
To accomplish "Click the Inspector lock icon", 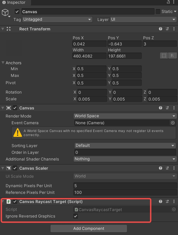I will tap(168, 2).
